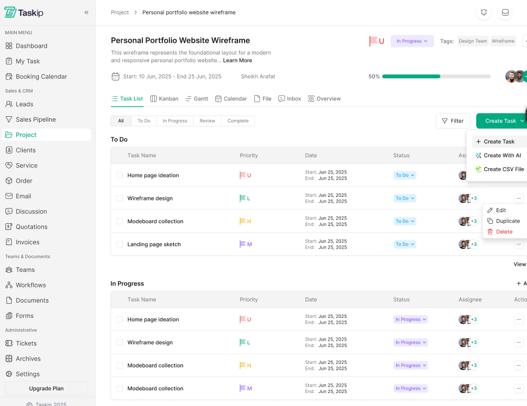Tick the Landing page sketch checkbox
The width and height of the screenshot is (527, 406).
120,244
